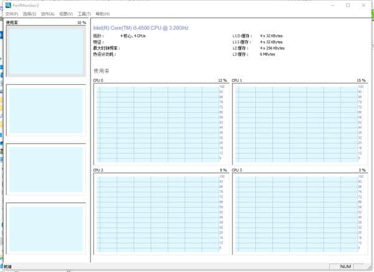Select the bottom thumbnail graph in left panel

pyautogui.click(x=46, y=228)
